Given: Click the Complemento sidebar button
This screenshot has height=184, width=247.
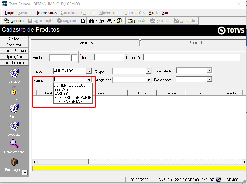Looking at the screenshot, I should [x=14, y=63].
